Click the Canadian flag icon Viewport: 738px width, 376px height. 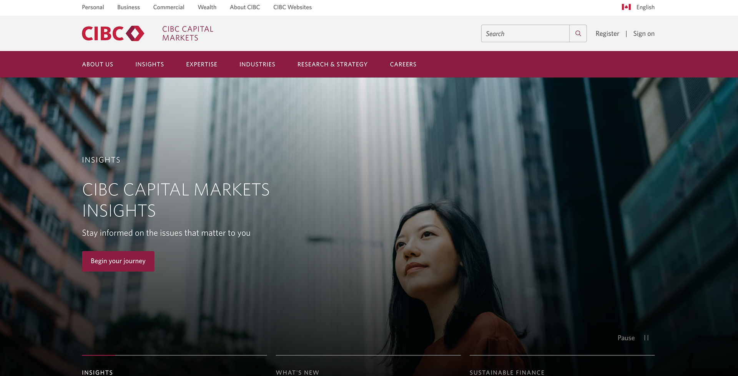(x=626, y=7)
